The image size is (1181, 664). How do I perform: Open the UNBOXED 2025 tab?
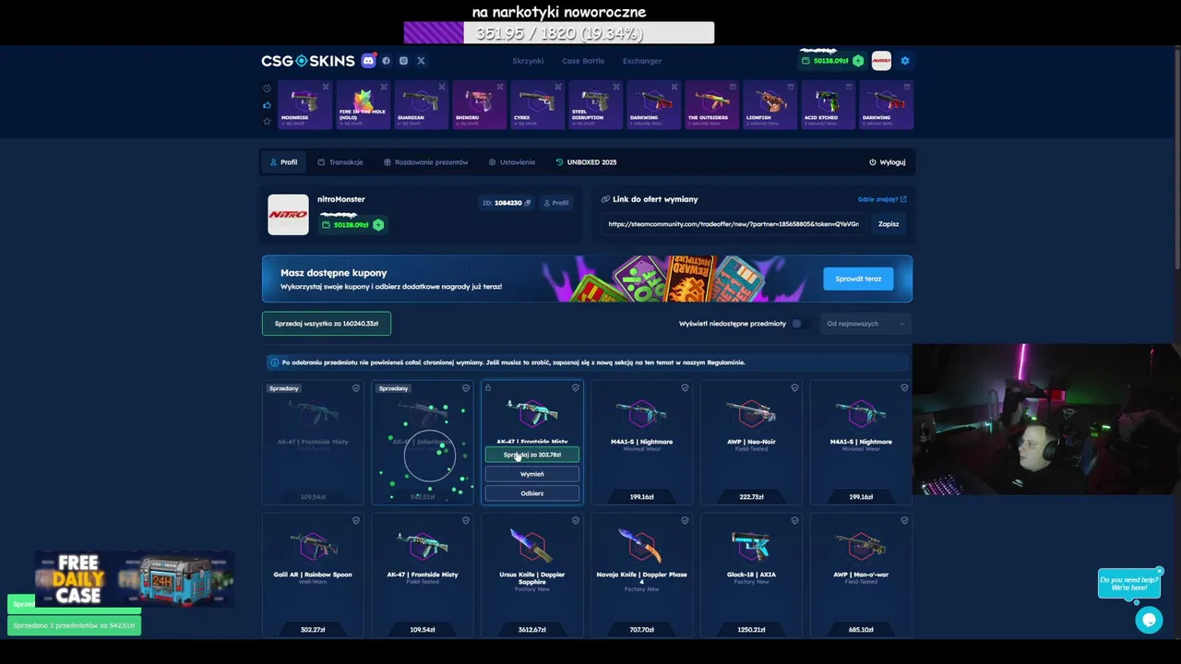(x=587, y=162)
